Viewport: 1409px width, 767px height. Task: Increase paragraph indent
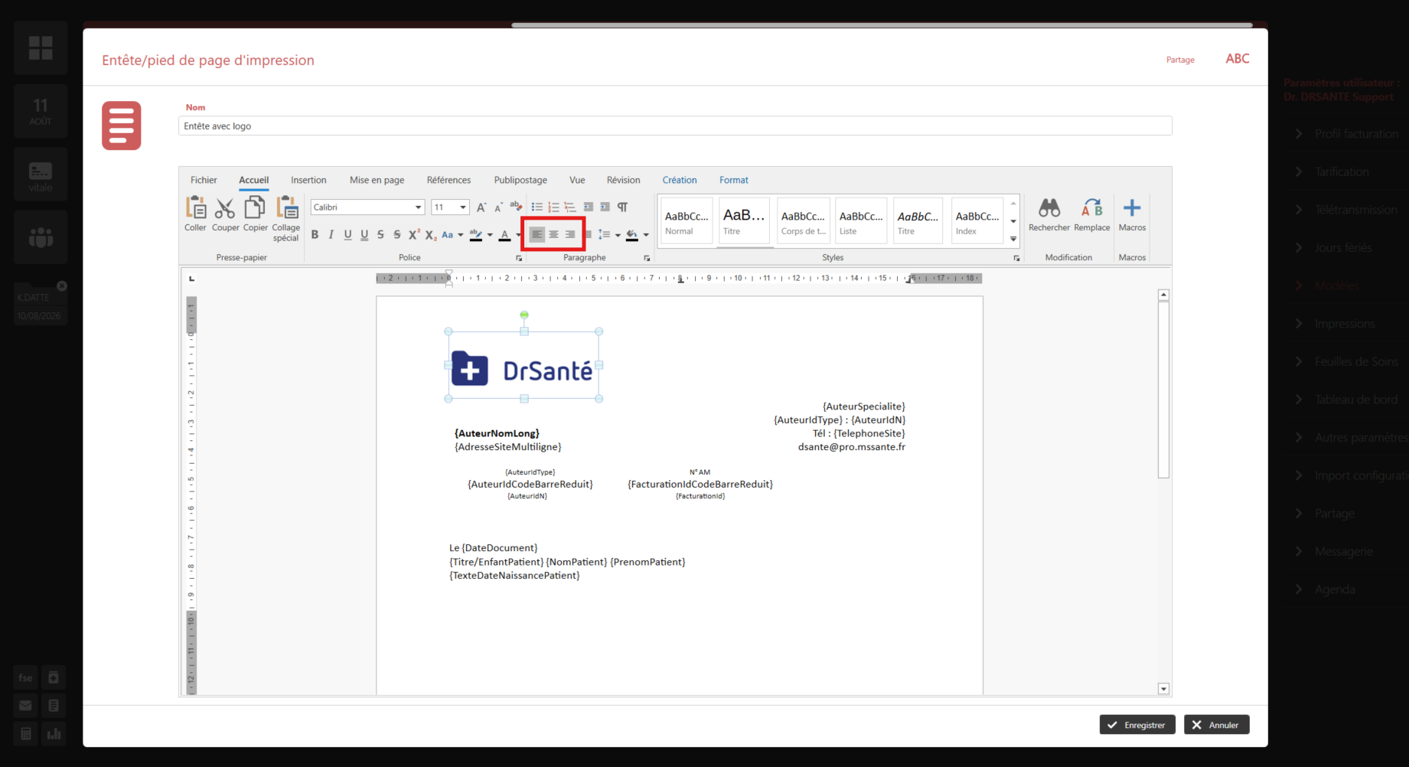click(605, 207)
